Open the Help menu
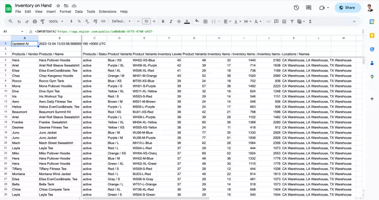 point(124,11)
